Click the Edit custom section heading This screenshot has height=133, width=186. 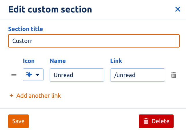click(50, 9)
